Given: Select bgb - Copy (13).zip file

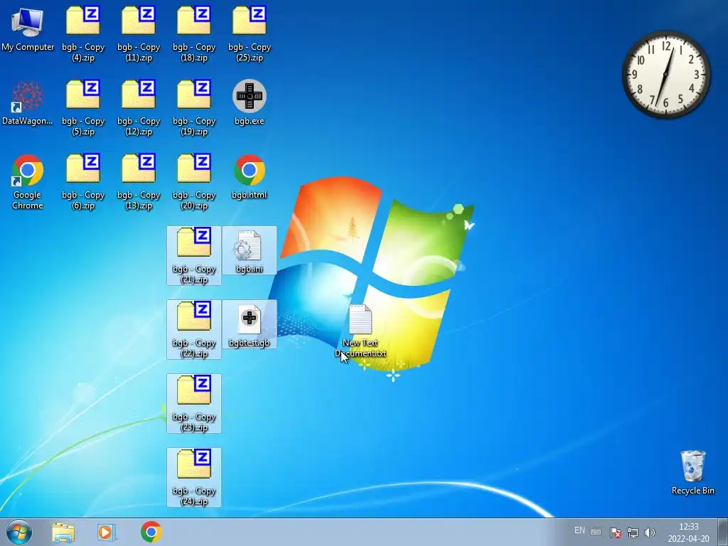Looking at the screenshot, I should (139, 181).
